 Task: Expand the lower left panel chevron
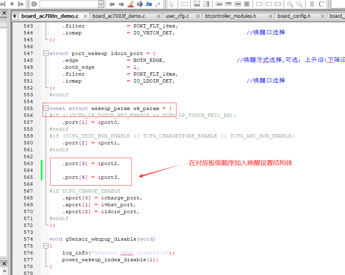coord(4,271)
